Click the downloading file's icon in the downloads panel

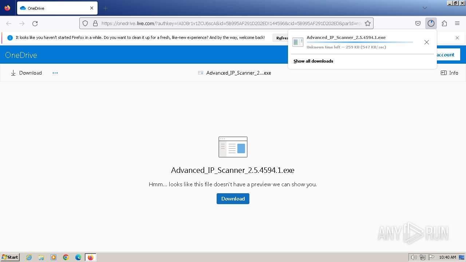click(298, 42)
